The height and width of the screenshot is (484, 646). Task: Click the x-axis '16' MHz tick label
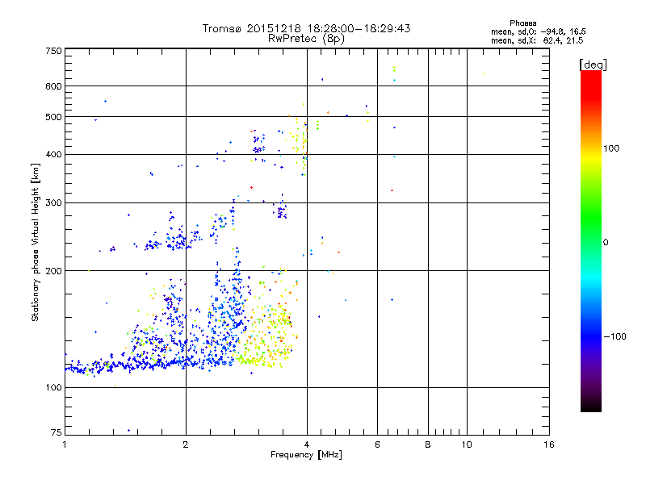click(549, 444)
